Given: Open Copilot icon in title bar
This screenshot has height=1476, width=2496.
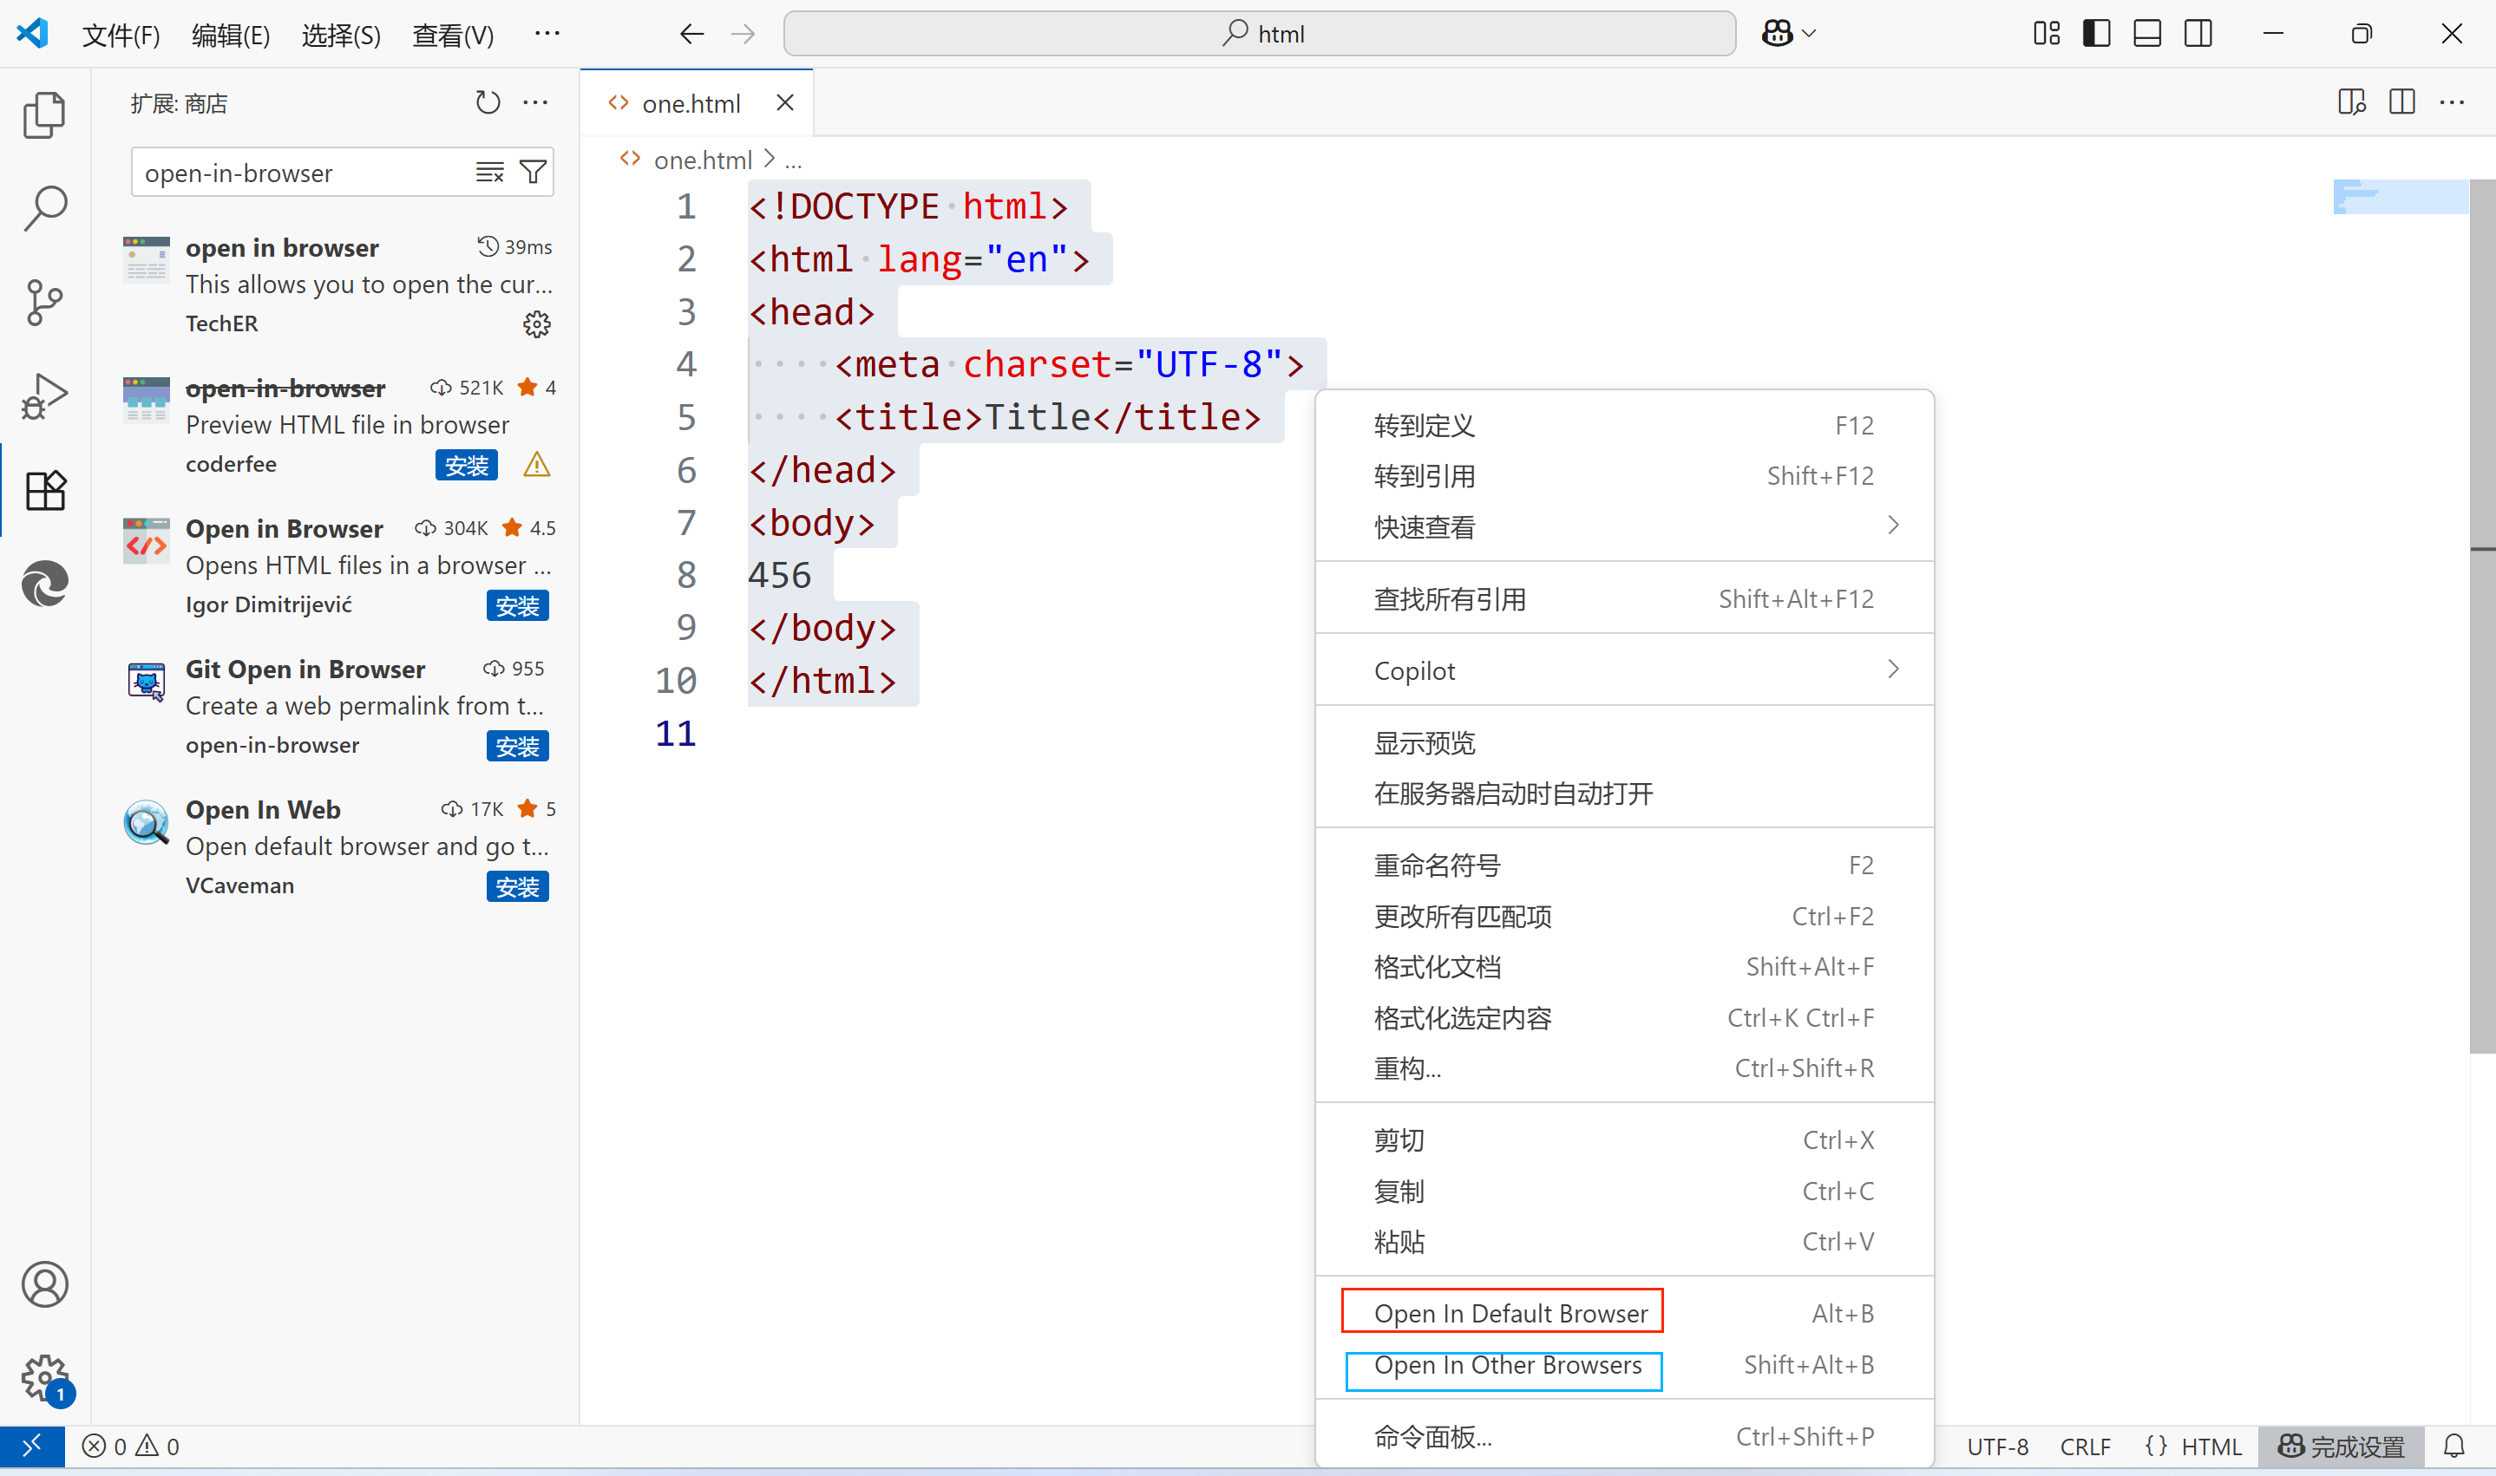Looking at the screenshot, I should pyautogui.click(x=1777, y=34).
